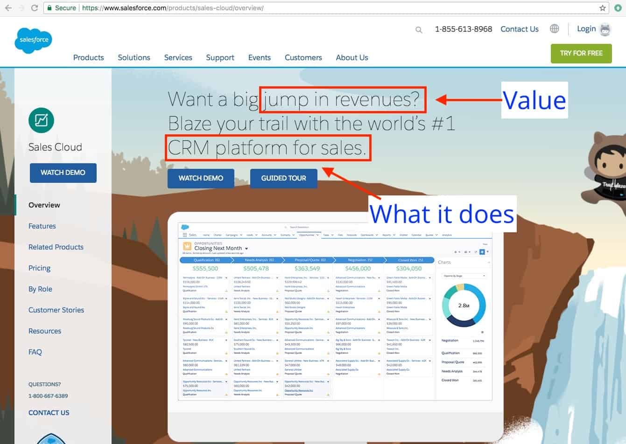Viewport: 626px width, 444px height.
Task: Open the Pricing link in the sidebar
Action: 39,268
